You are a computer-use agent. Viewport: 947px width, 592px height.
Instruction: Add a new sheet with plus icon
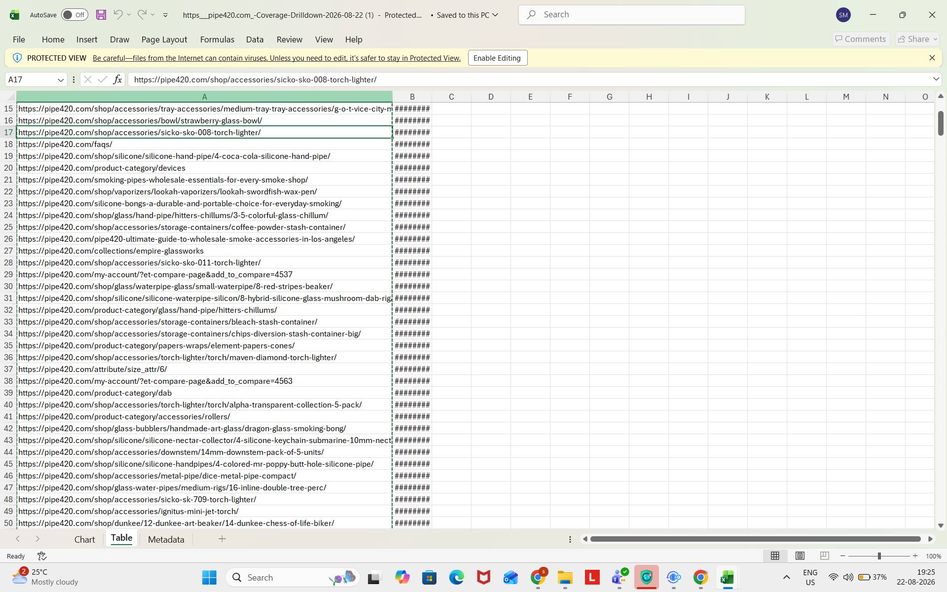pos(222,539)
